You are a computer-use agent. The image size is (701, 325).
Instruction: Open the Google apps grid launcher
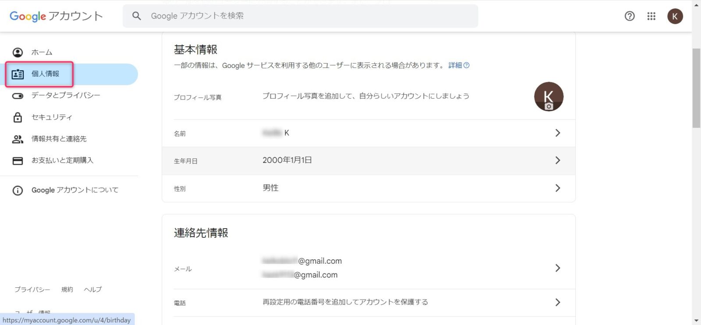tap(651, 16)
